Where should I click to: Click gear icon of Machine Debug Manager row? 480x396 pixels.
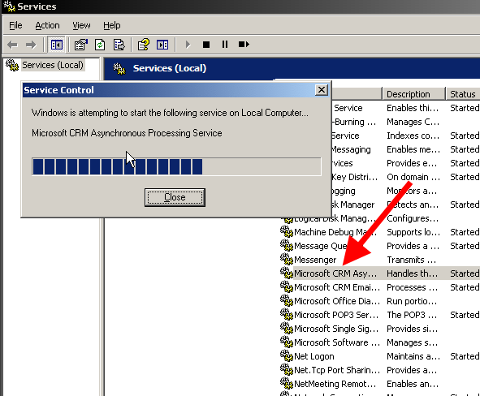coord(287,232)
